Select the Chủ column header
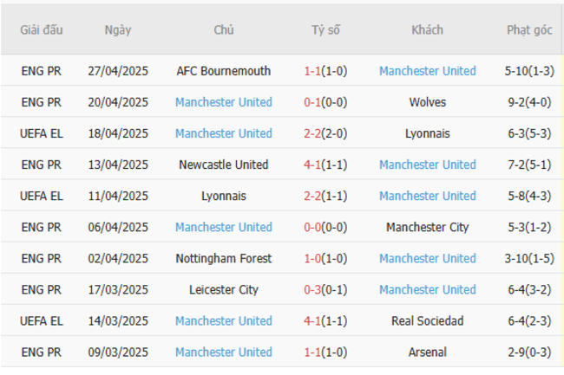 (223, 30)
